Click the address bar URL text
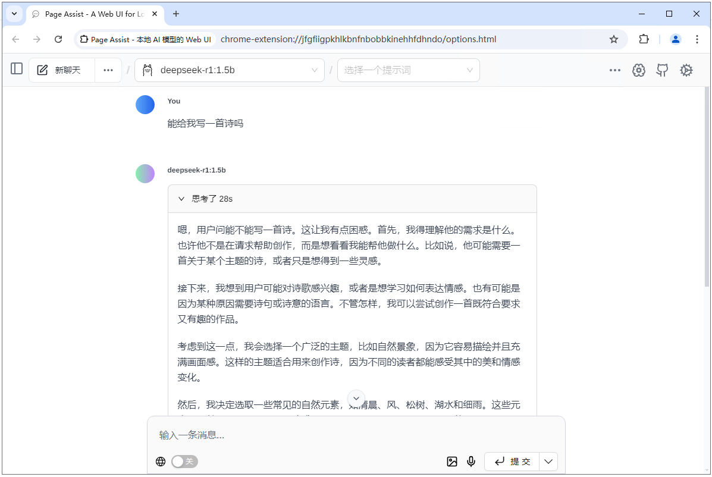 pos(358,39)
